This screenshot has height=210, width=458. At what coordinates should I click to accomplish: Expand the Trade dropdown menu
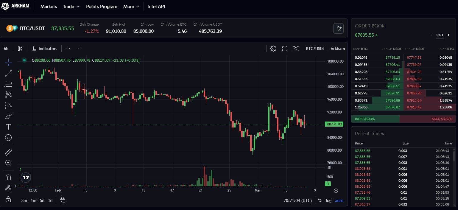(x=71, y=7)
